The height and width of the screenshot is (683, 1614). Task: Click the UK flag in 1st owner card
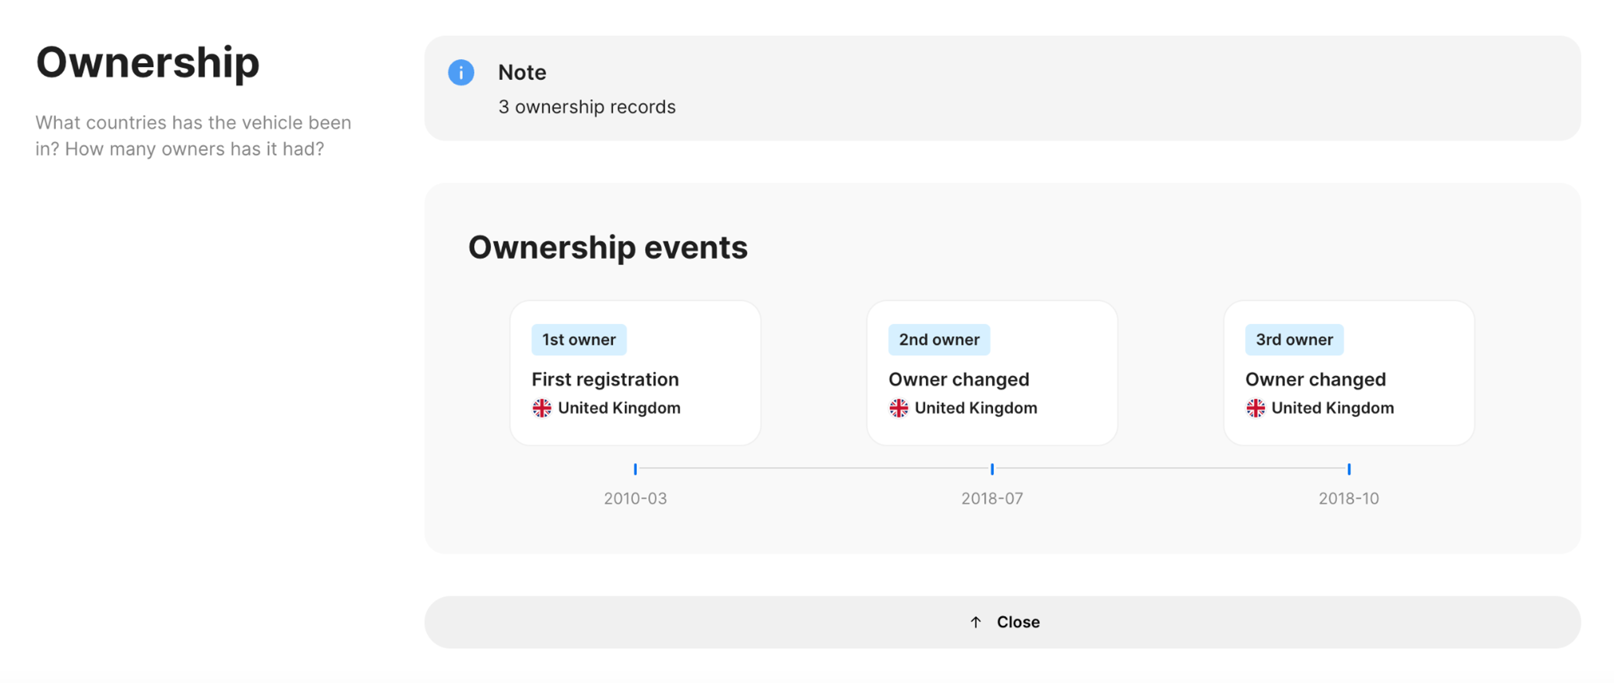click(542, 408)
